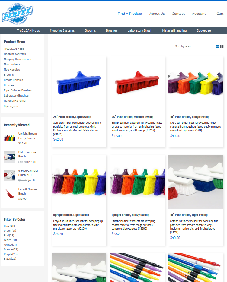Expand the Account menu chevron
The width and height of the screenshot is (227, 282).
pyautogui.click(x=209, y=14)
